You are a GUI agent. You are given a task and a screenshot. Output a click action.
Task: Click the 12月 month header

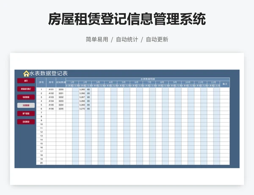[213, 82]
